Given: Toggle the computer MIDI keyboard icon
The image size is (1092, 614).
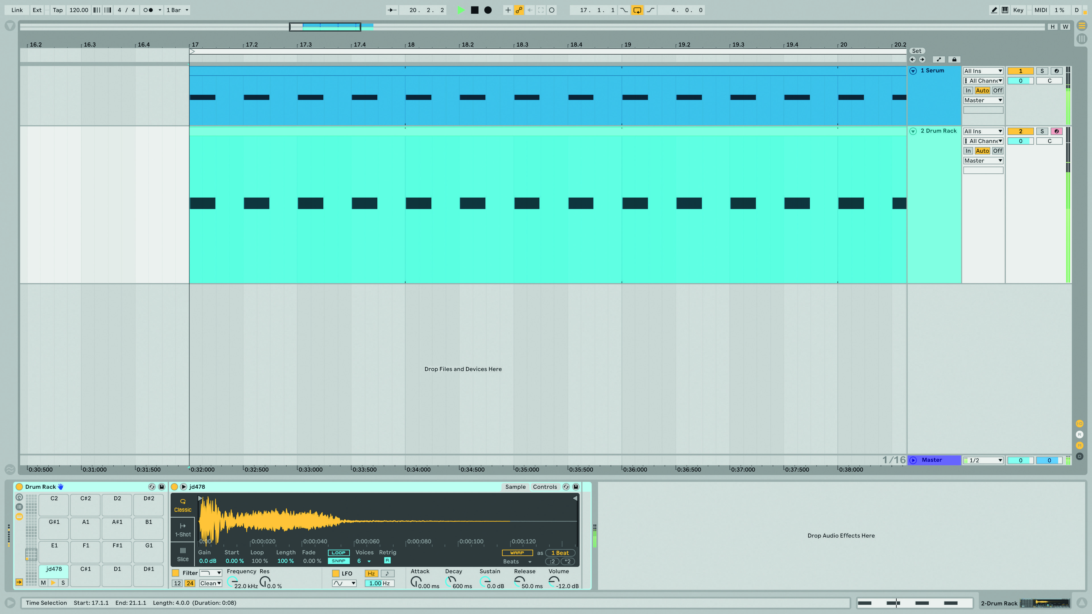Looking at the screenshot, I should tap(1005, 10).
